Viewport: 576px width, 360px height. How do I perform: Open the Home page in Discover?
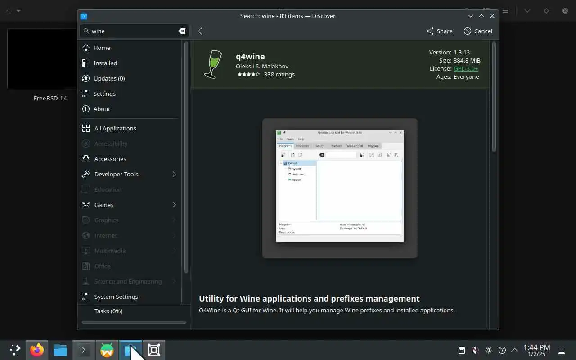point(130,48)
